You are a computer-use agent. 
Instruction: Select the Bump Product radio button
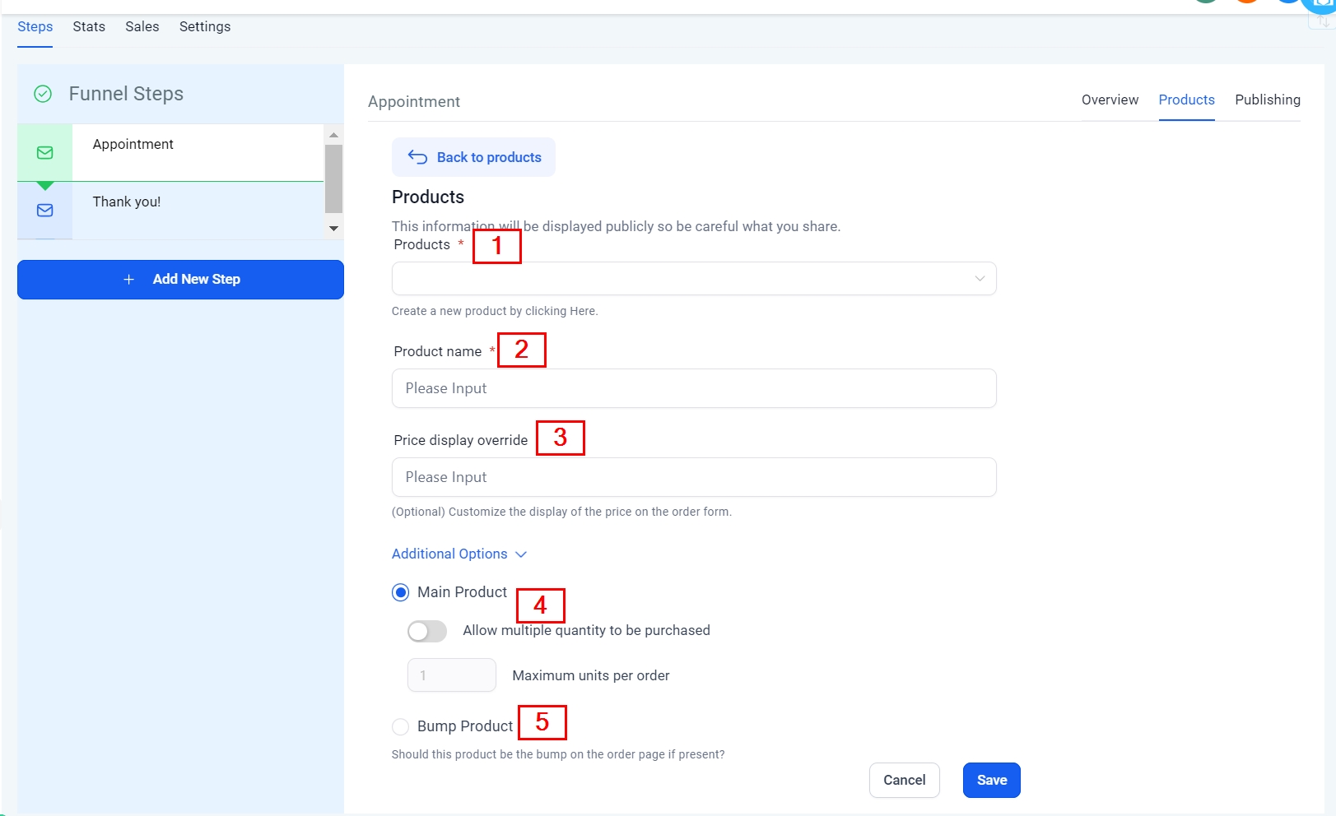[x=401, y=726]
